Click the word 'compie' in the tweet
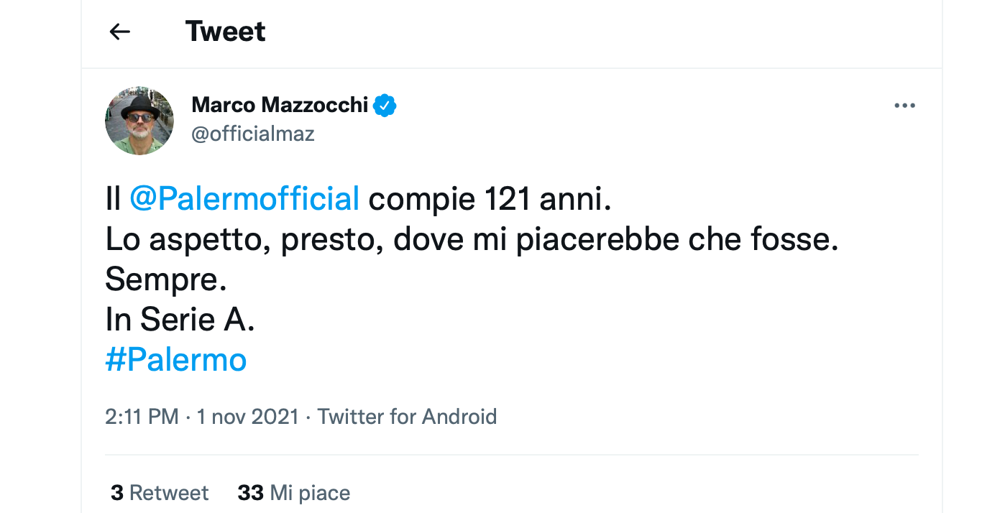Screen dimensions: 982x513 [417, 199]
